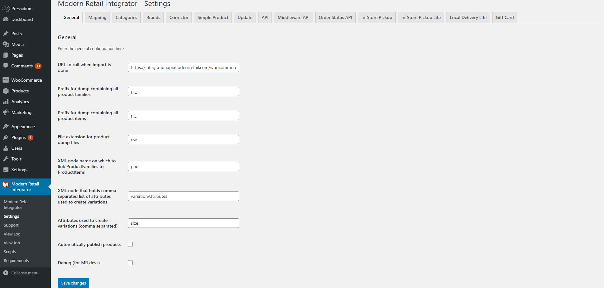Open the Support submenu link

pyautogui.click(x=11, y=225)
